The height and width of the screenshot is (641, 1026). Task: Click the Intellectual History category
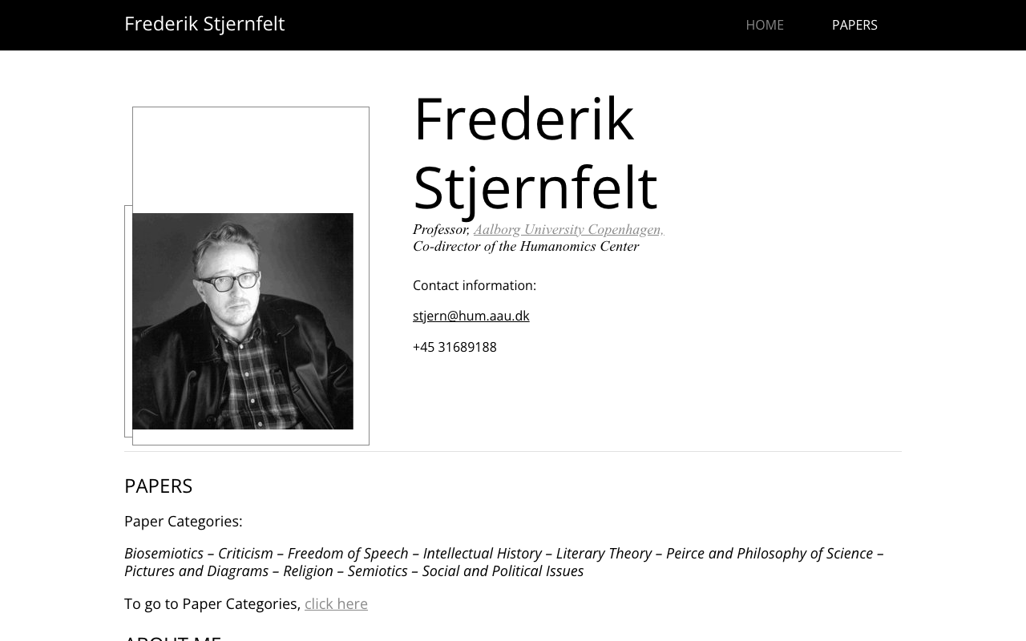pyautogui.click(x=482, y=553)
